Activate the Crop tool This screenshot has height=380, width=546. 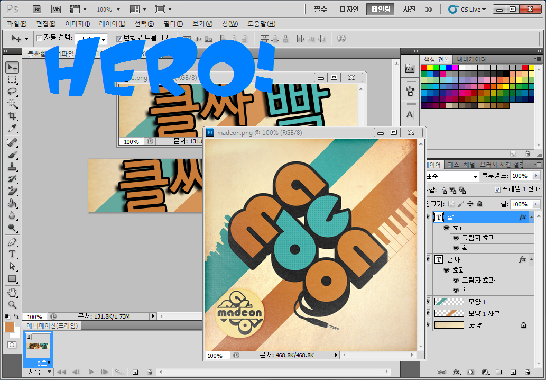tap(12, 116)
